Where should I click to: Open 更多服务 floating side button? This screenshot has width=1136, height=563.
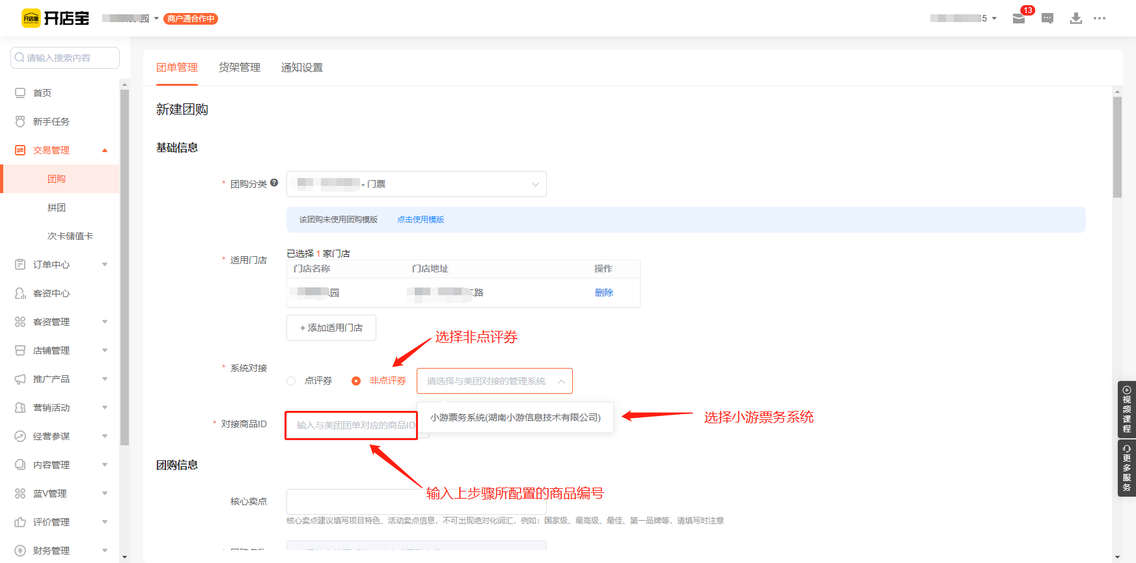(1126, 468)
